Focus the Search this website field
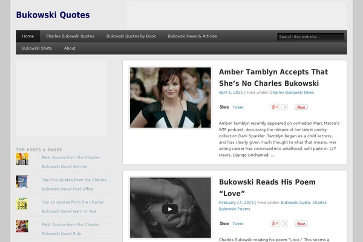This screenshot has height=242, width=363. (311, 36)
